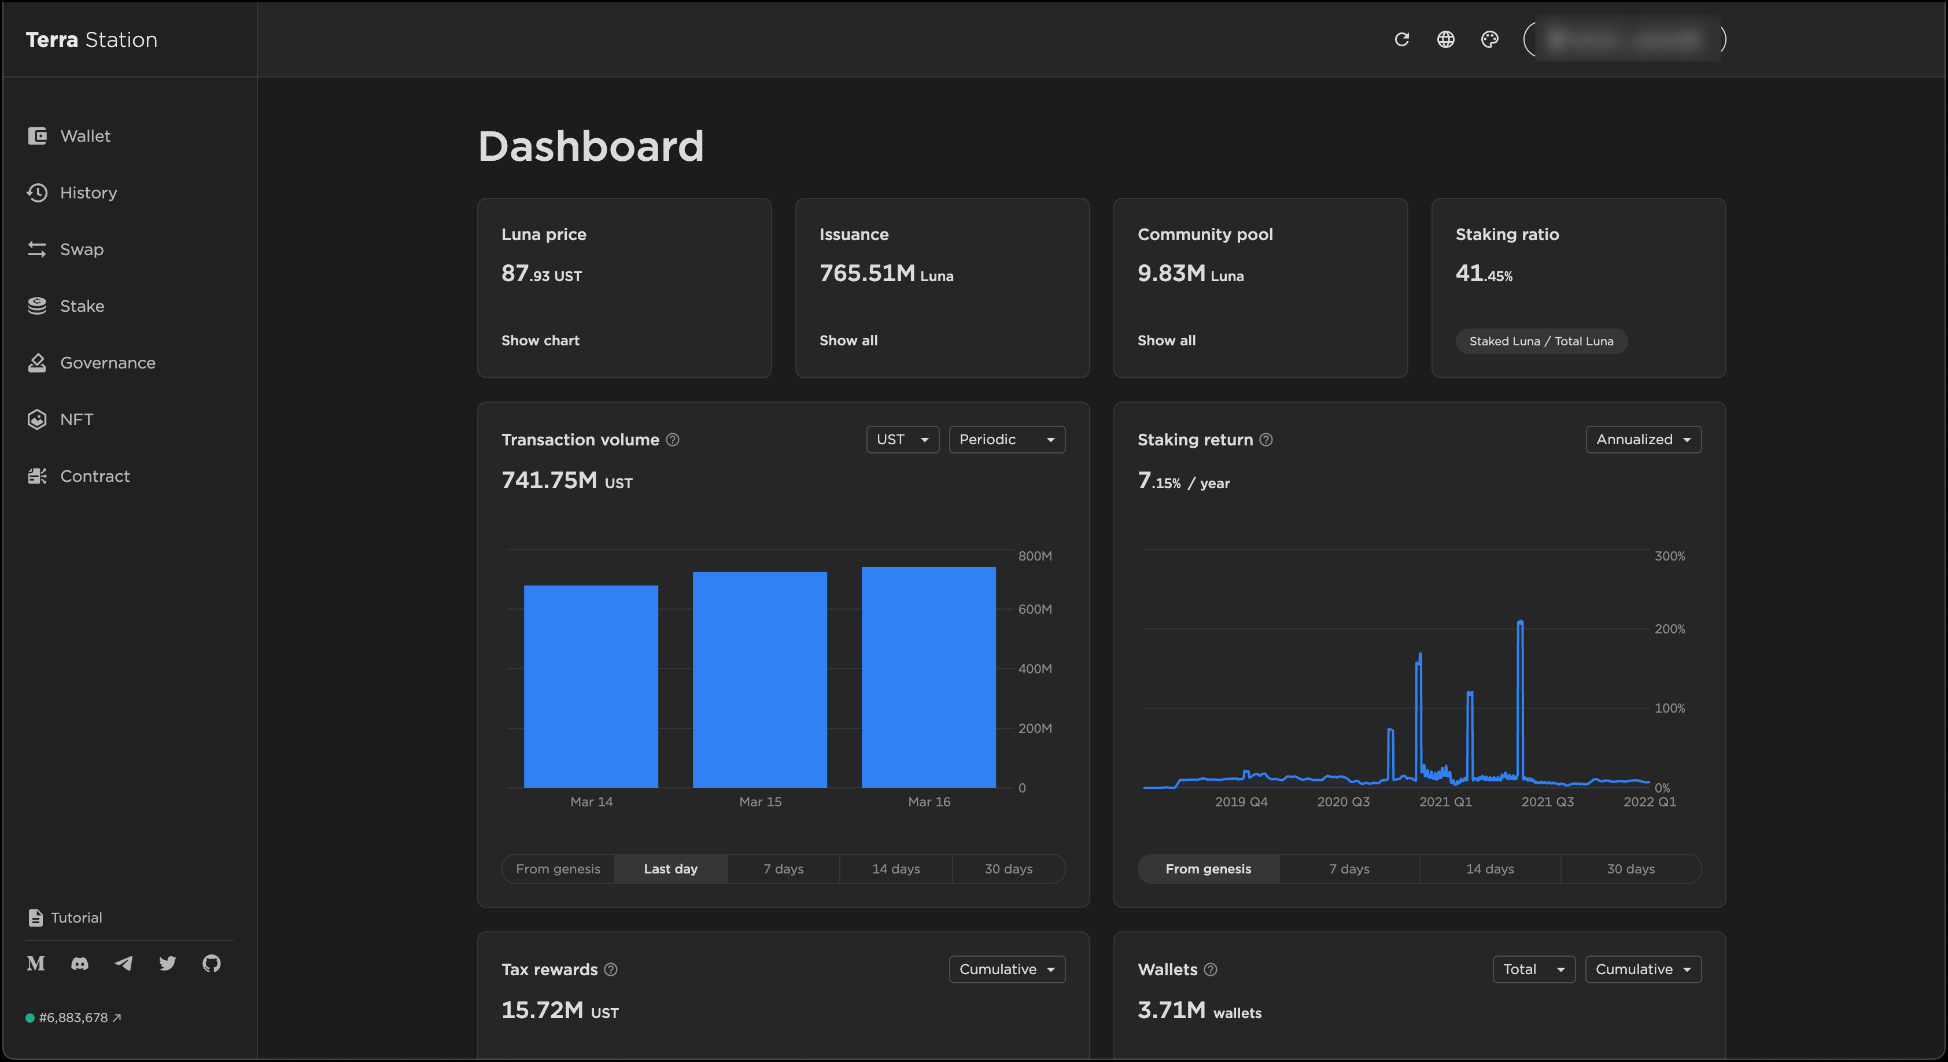Screen dimensions: 1948x1062
Task: Click the refresh icon in top bar
Action: point(1401,39)
